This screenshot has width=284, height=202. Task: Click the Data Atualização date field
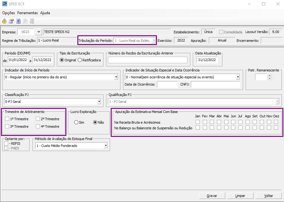(x=207, y=60)
